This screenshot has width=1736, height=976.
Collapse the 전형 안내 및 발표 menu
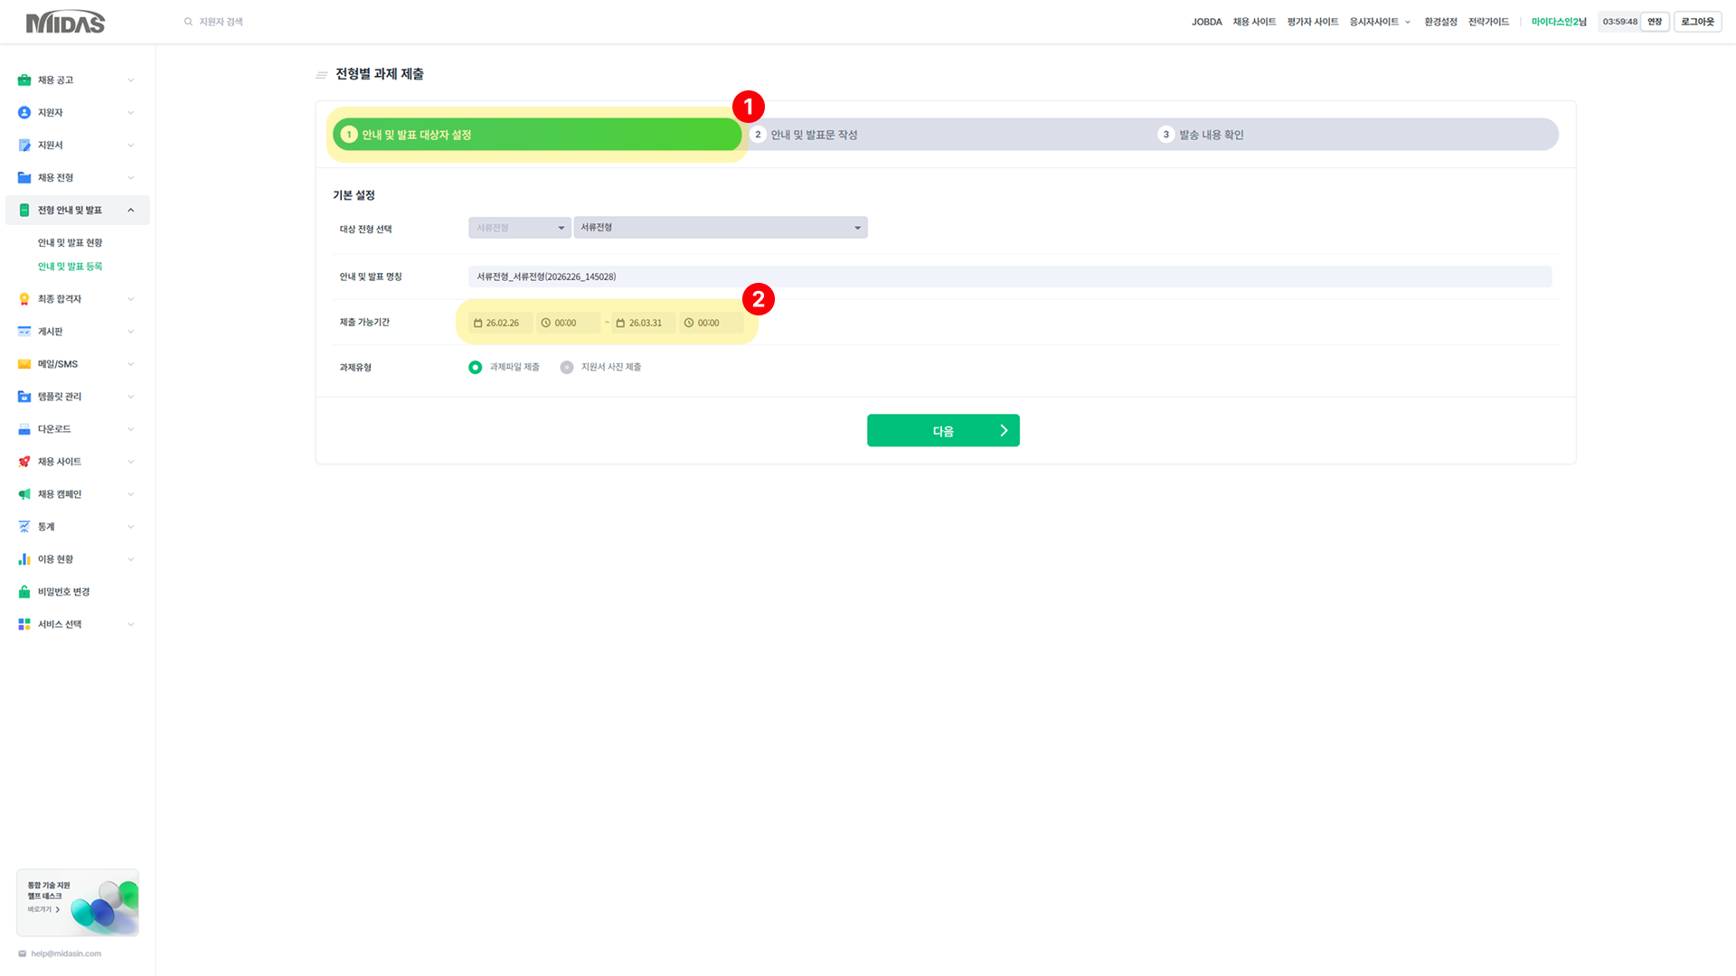(131, 211)
